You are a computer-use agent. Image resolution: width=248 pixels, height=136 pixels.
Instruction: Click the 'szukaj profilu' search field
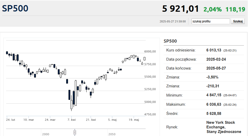pyautogui.click(x=211, y=21)
